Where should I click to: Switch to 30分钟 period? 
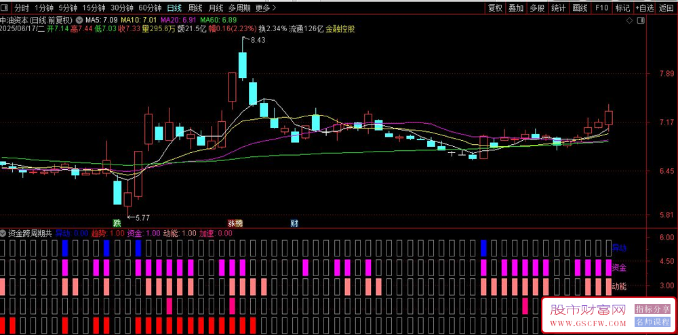[121, 7]
